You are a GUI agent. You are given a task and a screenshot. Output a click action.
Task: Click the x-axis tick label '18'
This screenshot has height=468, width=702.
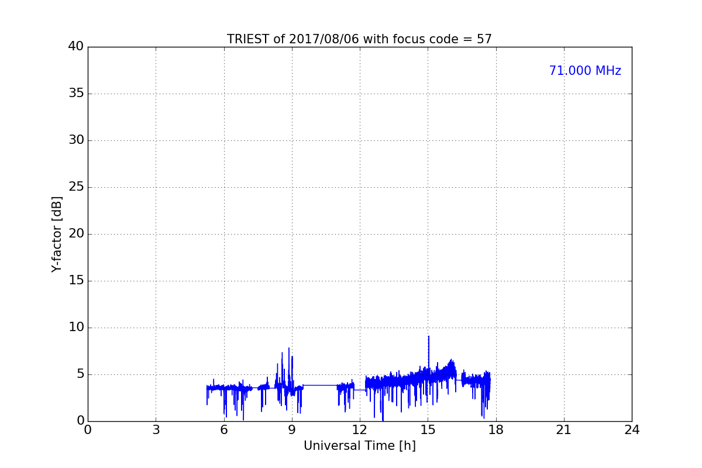[495, 430]
